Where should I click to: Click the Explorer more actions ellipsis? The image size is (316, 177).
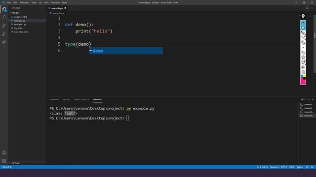point(42,8)
